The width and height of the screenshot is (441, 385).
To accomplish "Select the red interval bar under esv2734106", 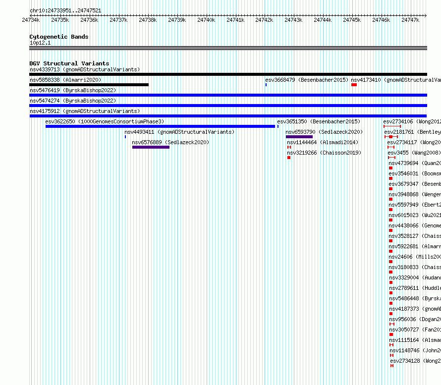I will (392, 126).
